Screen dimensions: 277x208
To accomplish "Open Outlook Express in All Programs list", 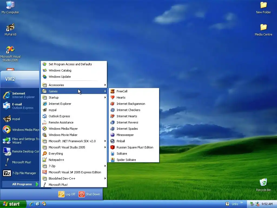I will tap(74, 116).
